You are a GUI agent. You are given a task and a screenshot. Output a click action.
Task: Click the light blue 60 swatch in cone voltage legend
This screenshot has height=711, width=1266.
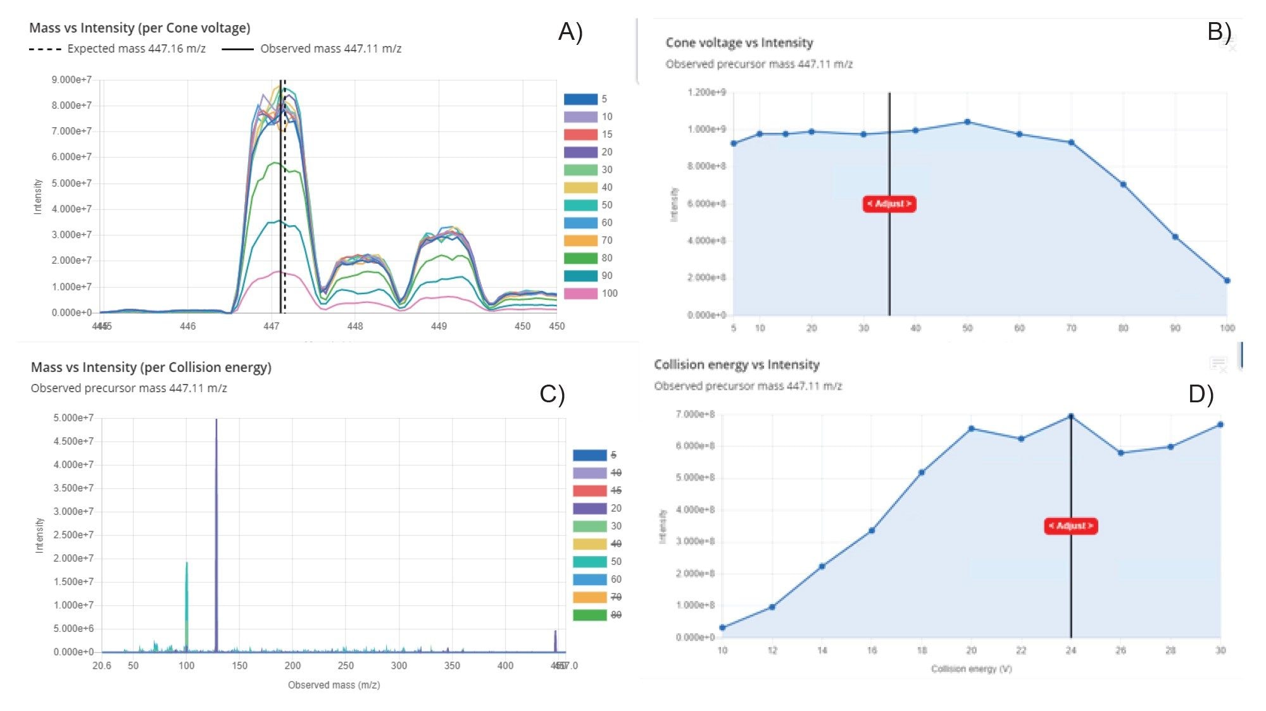[x=584, y=222]
